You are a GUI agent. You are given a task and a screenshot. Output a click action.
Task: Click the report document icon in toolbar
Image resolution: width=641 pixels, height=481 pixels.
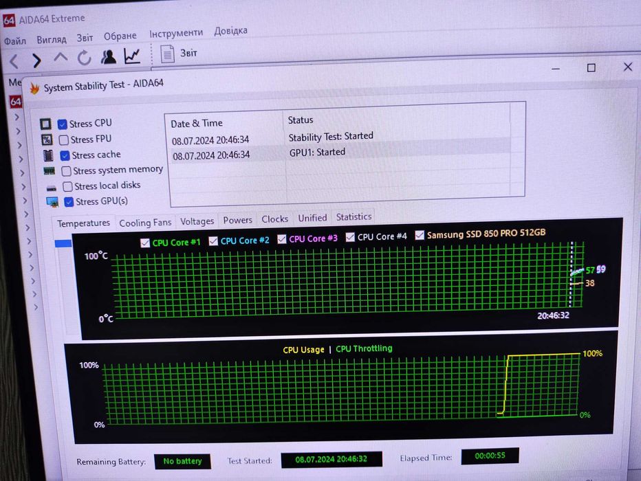click(x=167, y=54)
